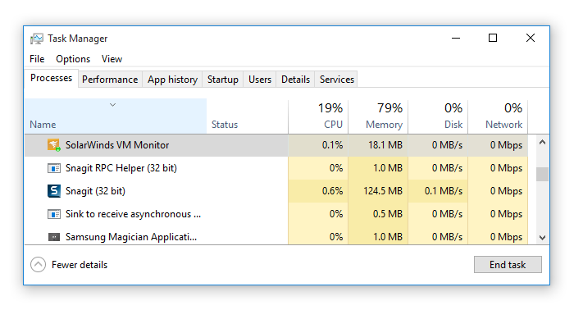Click the 0.1 MB/s disk cell
Screen dimensions: 574x310
(438, 191)
